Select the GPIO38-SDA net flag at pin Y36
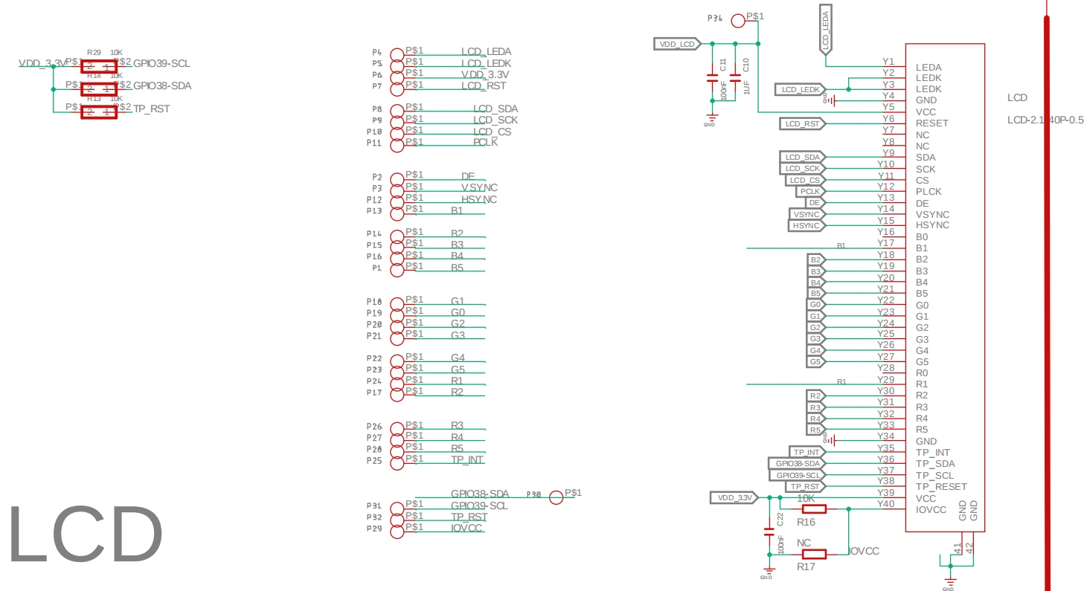This screenshot has height=591, width=1087. coord(798,464)
